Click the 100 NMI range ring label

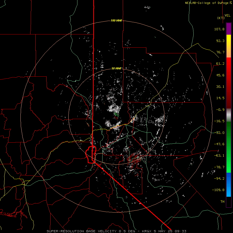(116, 20)
